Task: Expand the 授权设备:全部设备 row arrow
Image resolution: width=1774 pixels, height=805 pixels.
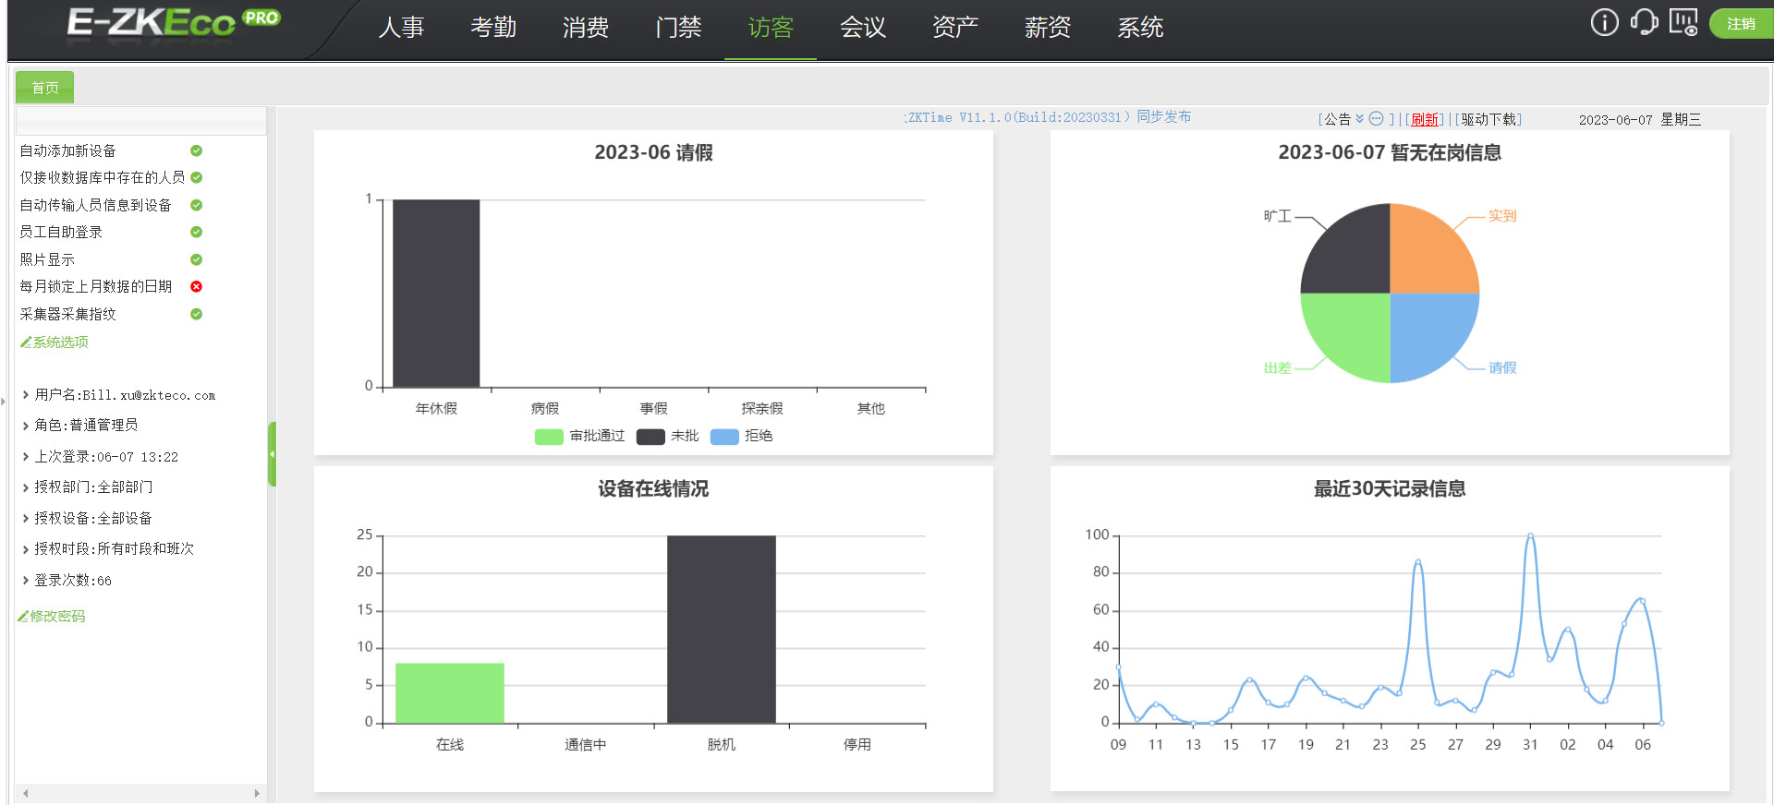Action: tap(25, 519)
